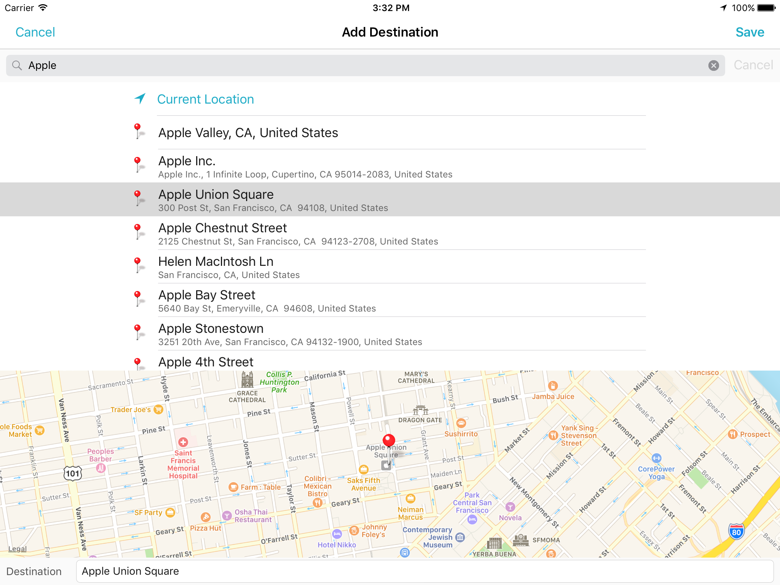Tap Yank Sing Stevenson Street marker

[553, 435]
